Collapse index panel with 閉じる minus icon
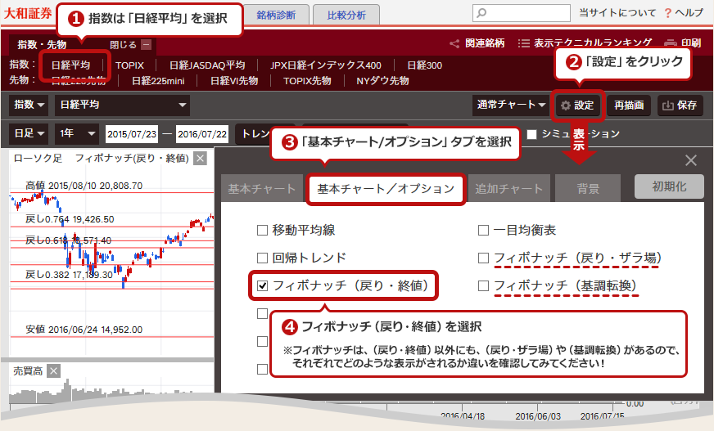The width and height of the screenshot is (714, 431). coord(147,44)
